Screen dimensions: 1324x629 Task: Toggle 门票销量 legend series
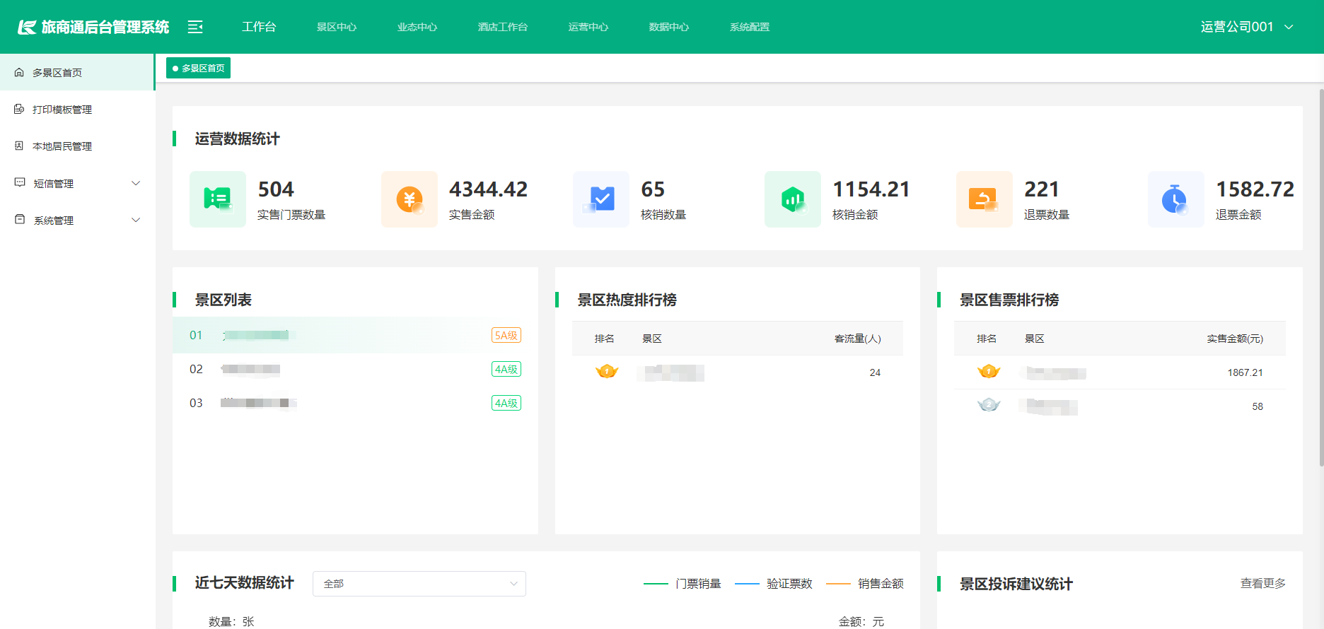[x=683, y=584]
